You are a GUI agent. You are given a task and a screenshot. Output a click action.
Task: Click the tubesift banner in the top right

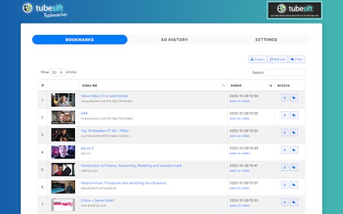coord(294,10)
